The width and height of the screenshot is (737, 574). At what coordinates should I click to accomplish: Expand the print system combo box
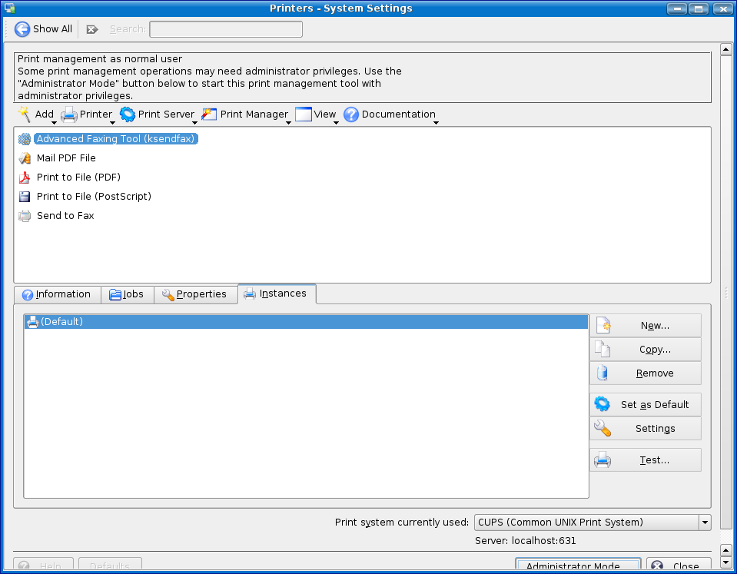click(704, 523)
